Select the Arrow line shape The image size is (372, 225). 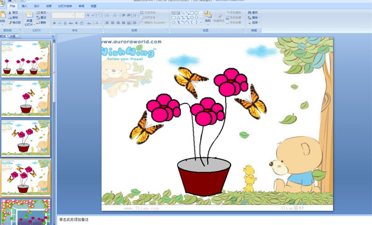pos(187,13)
